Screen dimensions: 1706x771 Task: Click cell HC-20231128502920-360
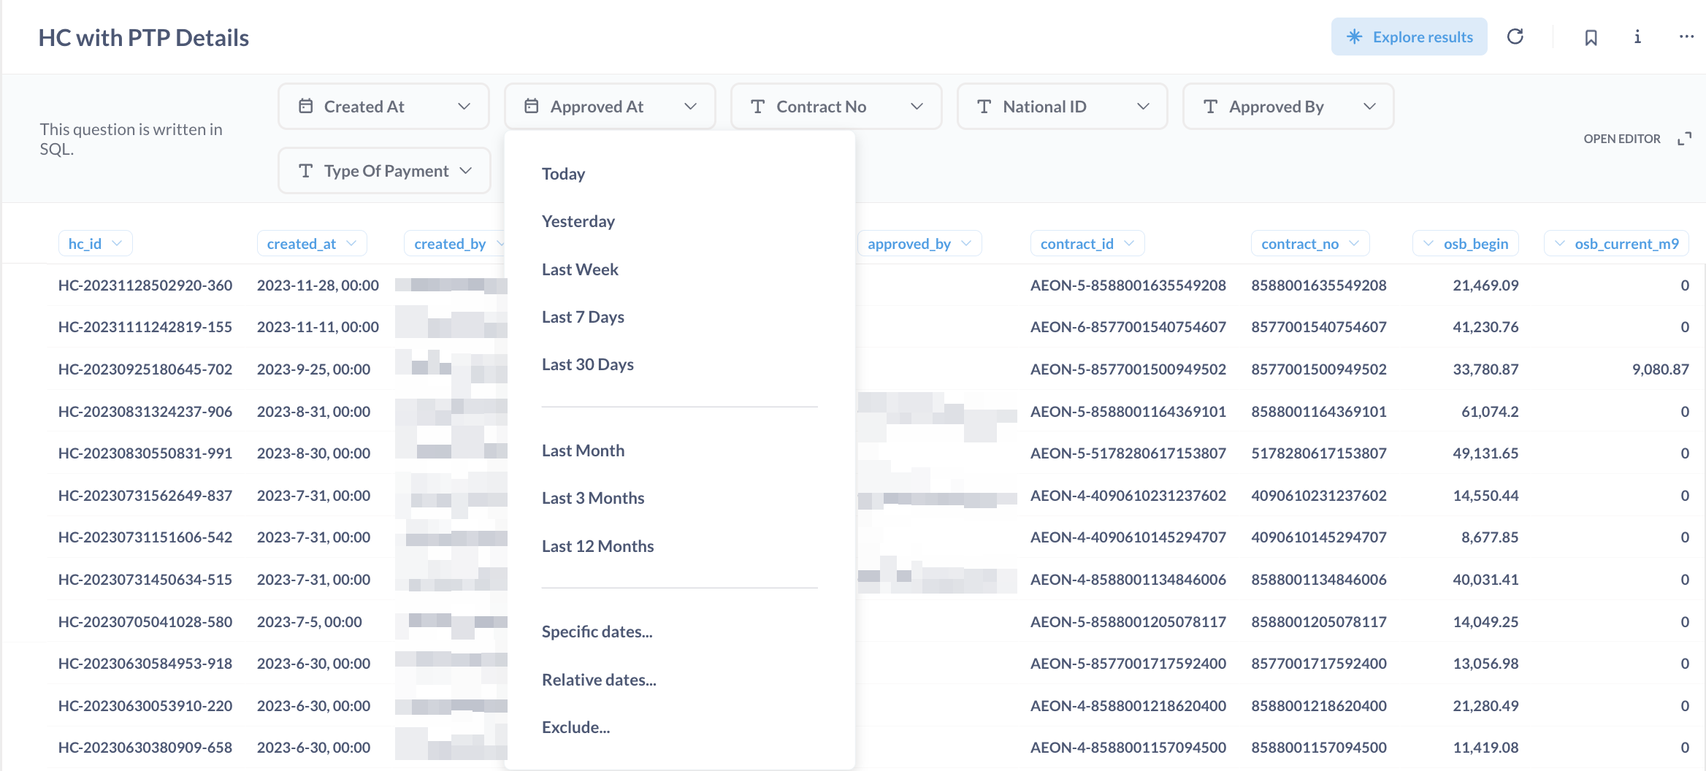point(145,285)
